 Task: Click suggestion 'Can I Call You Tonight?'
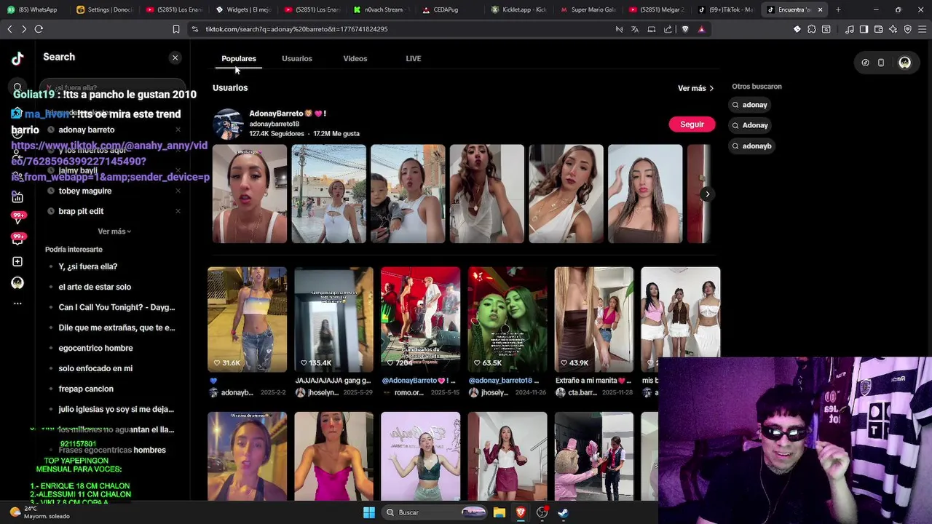tap(116, 307)
